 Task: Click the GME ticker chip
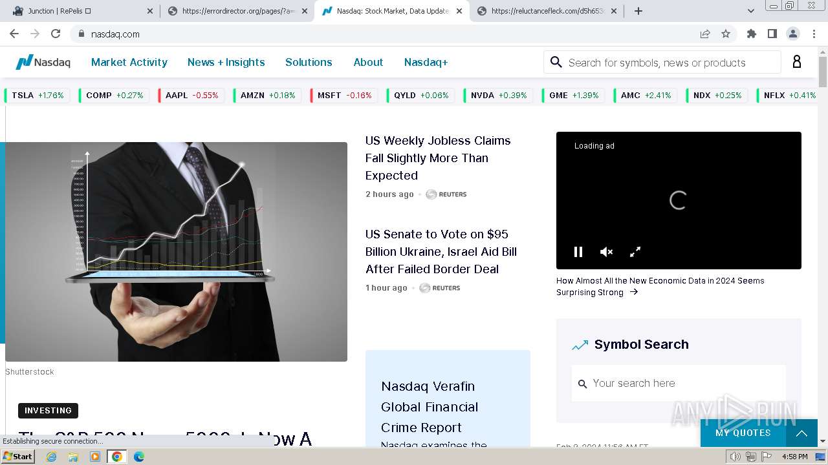point(574,96)
